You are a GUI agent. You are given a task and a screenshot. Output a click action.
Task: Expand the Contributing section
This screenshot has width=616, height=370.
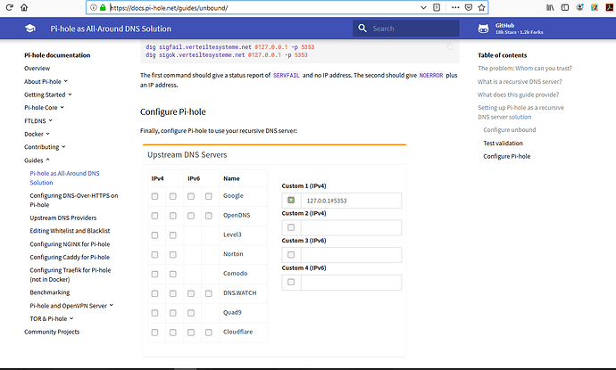coord(45,147)
